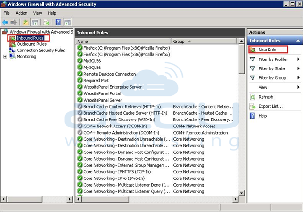303x212 pixels.
Task: Click green check icon of WebsitePanel Portal
Action: (x=80, y=93)
